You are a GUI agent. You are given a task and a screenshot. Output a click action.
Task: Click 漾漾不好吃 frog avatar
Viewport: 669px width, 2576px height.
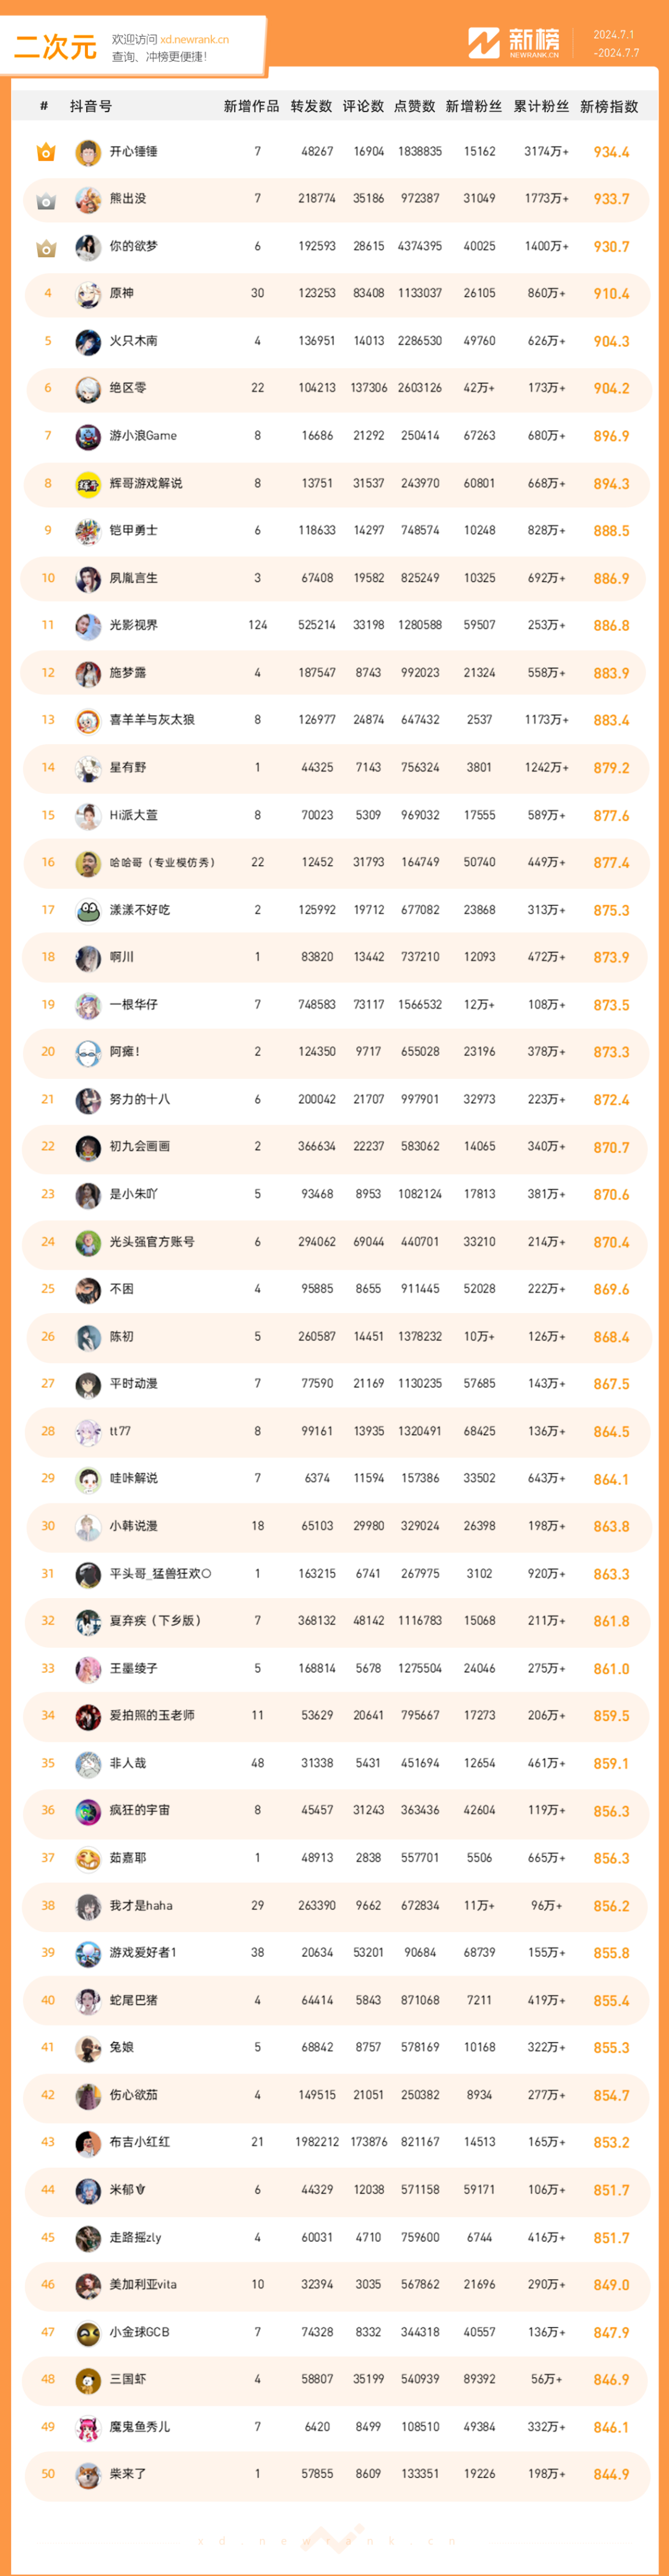point(88,911)
